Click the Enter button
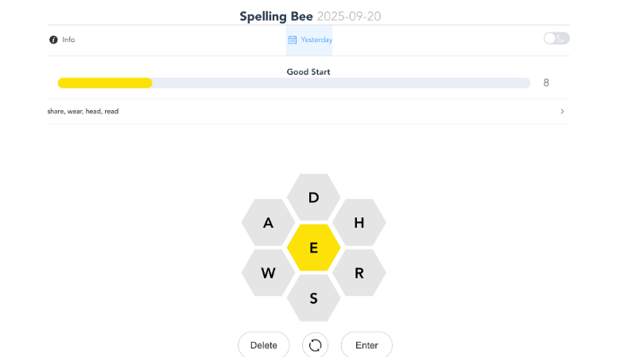This screenshot has height=357, width=636. (x=366, y=345)
